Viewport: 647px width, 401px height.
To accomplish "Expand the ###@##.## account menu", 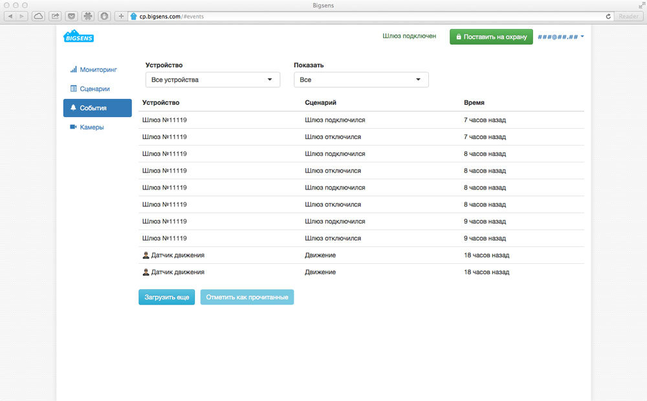I will pyautogui.click(x=560, y=37).
